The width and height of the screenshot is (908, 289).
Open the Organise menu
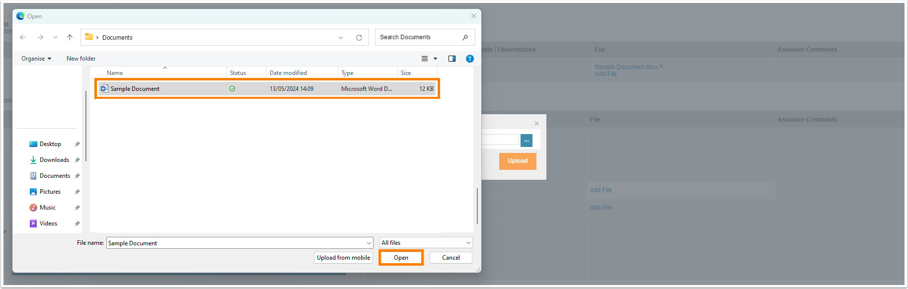[36, 59]
